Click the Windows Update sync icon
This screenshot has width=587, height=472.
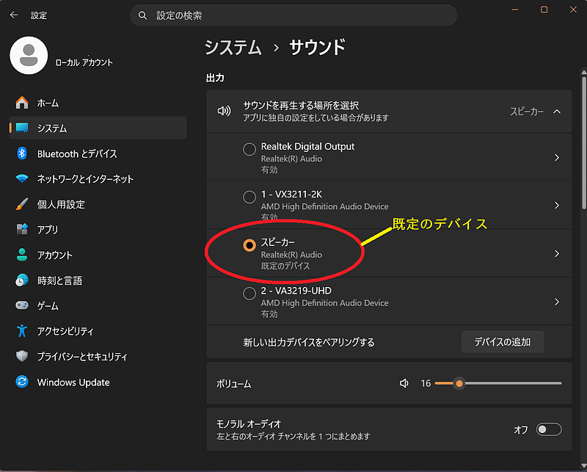[22, 382]
